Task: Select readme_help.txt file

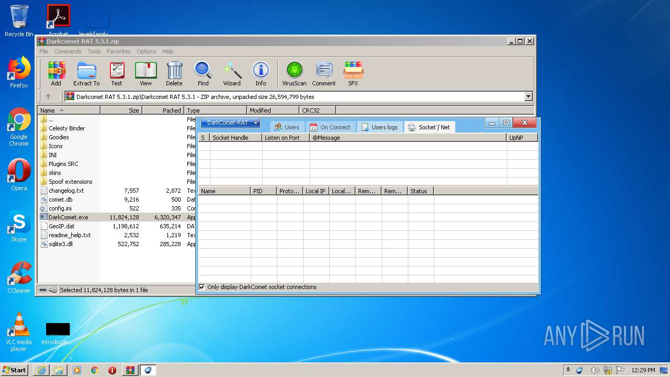Action: pos(70,235)
